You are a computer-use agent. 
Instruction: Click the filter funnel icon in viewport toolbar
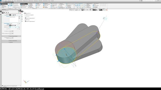pyautogui.click(x=100, y=10)
